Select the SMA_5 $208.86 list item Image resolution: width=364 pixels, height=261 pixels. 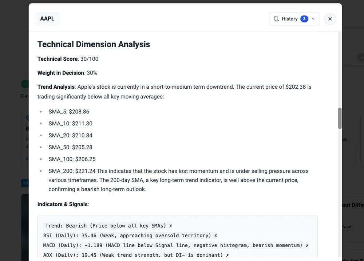69,112
